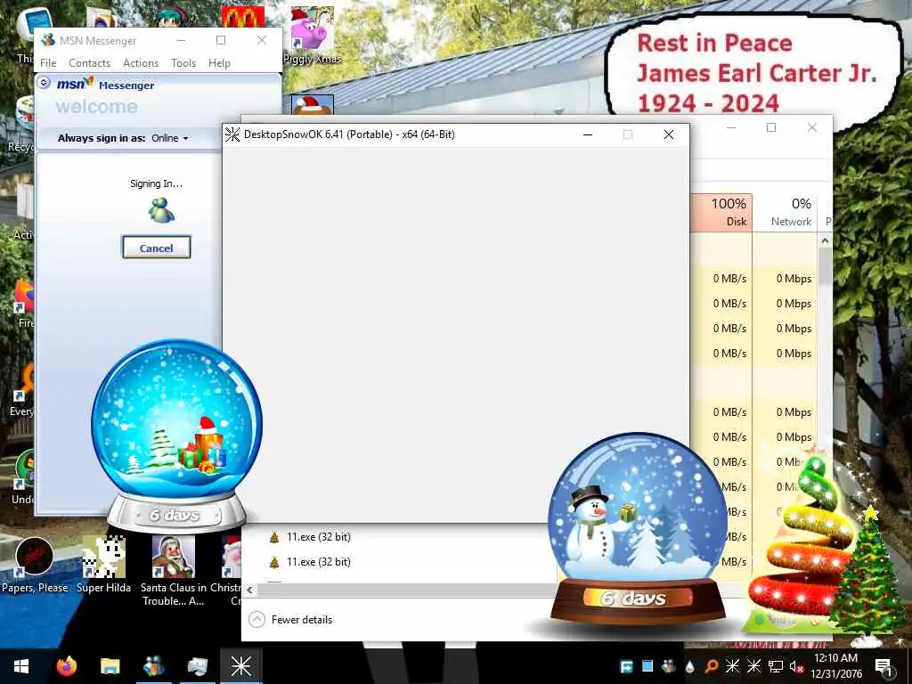This screenshot has width=912, height=684.
Task: Open the Actions menu in MSN Messenger
Action: [x=140, y=63]
